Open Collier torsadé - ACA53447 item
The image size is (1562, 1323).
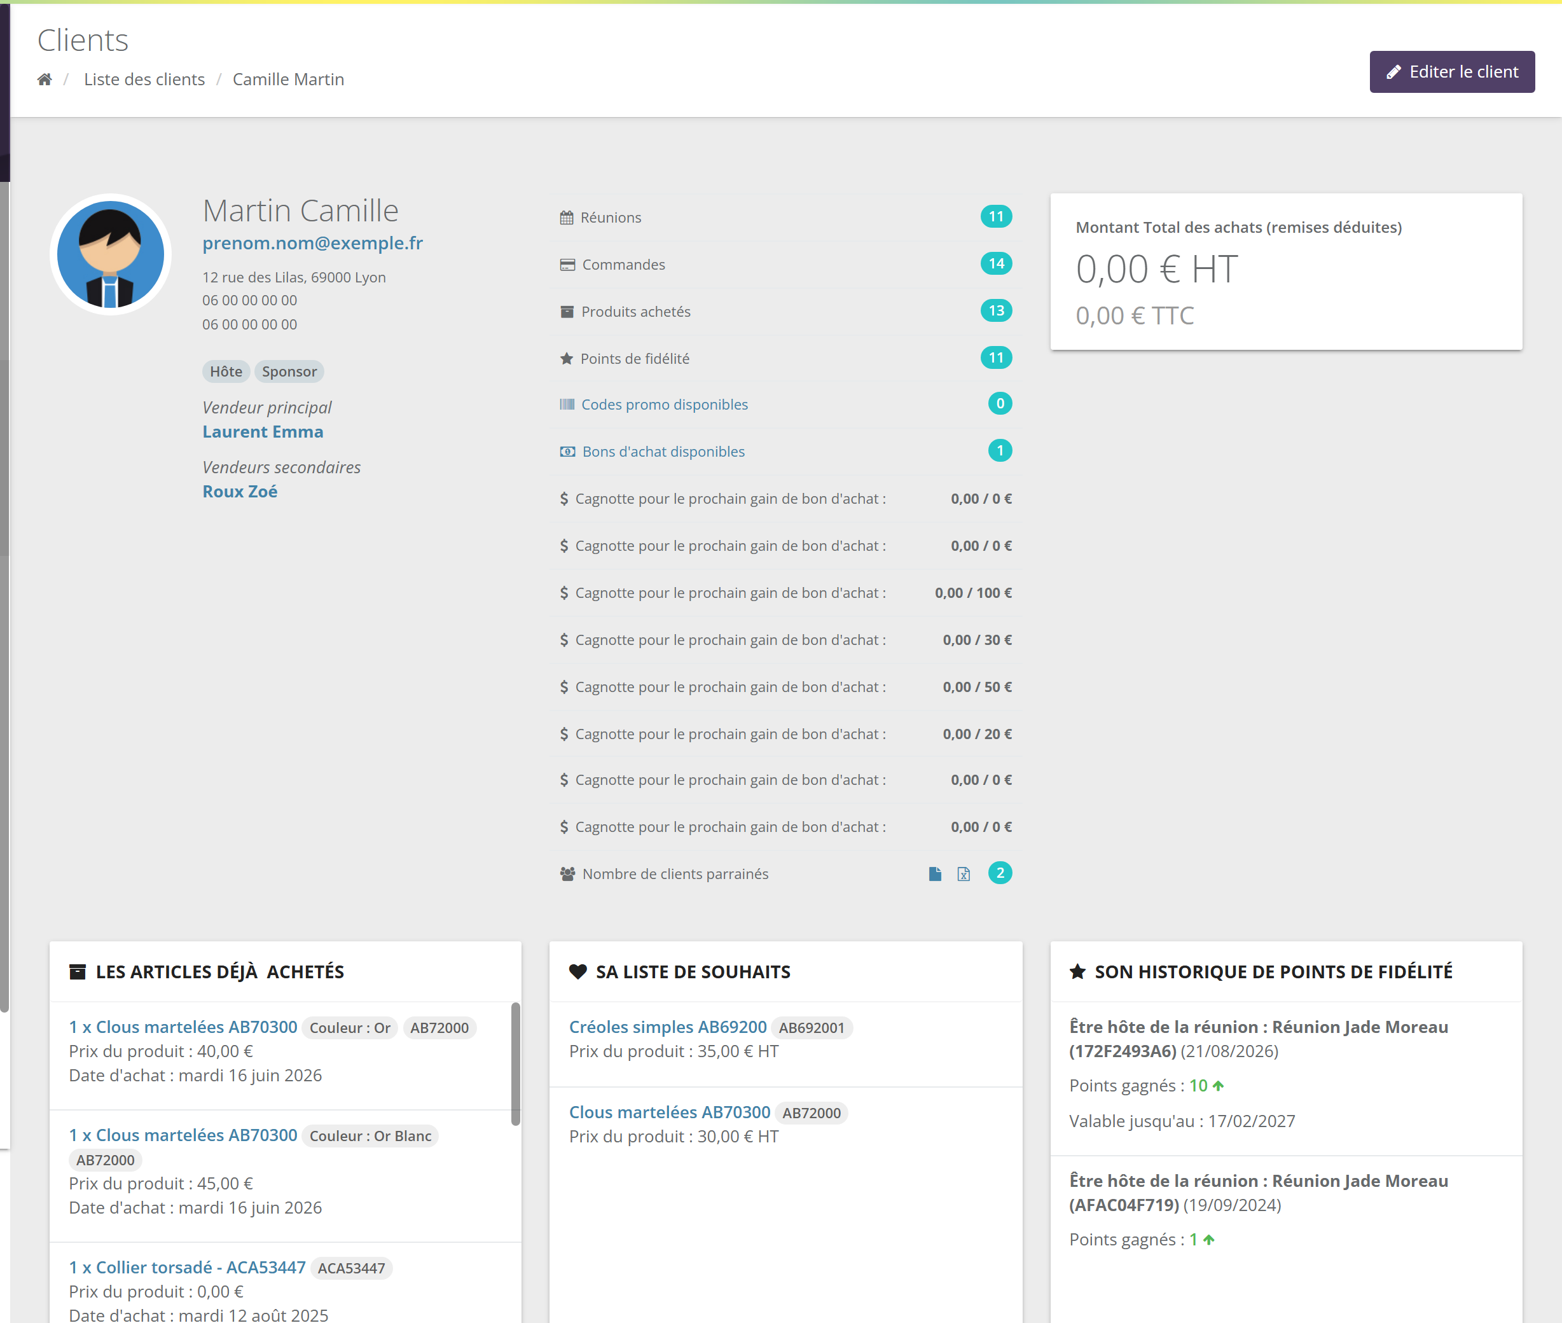[x=188, y=1268]
